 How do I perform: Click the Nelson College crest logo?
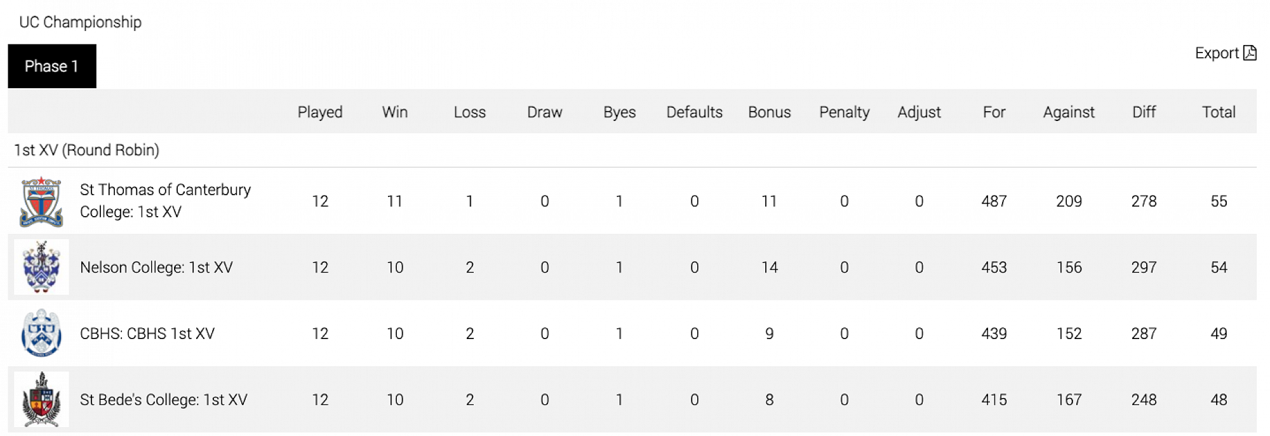pyautogui.click(x=41, y=267)
